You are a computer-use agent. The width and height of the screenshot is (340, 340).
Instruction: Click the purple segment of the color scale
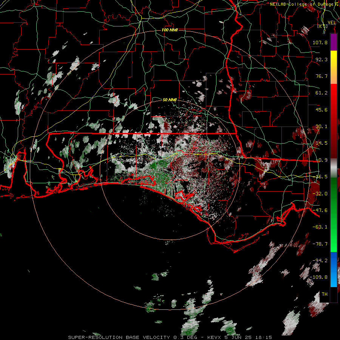tap(334, 42)
